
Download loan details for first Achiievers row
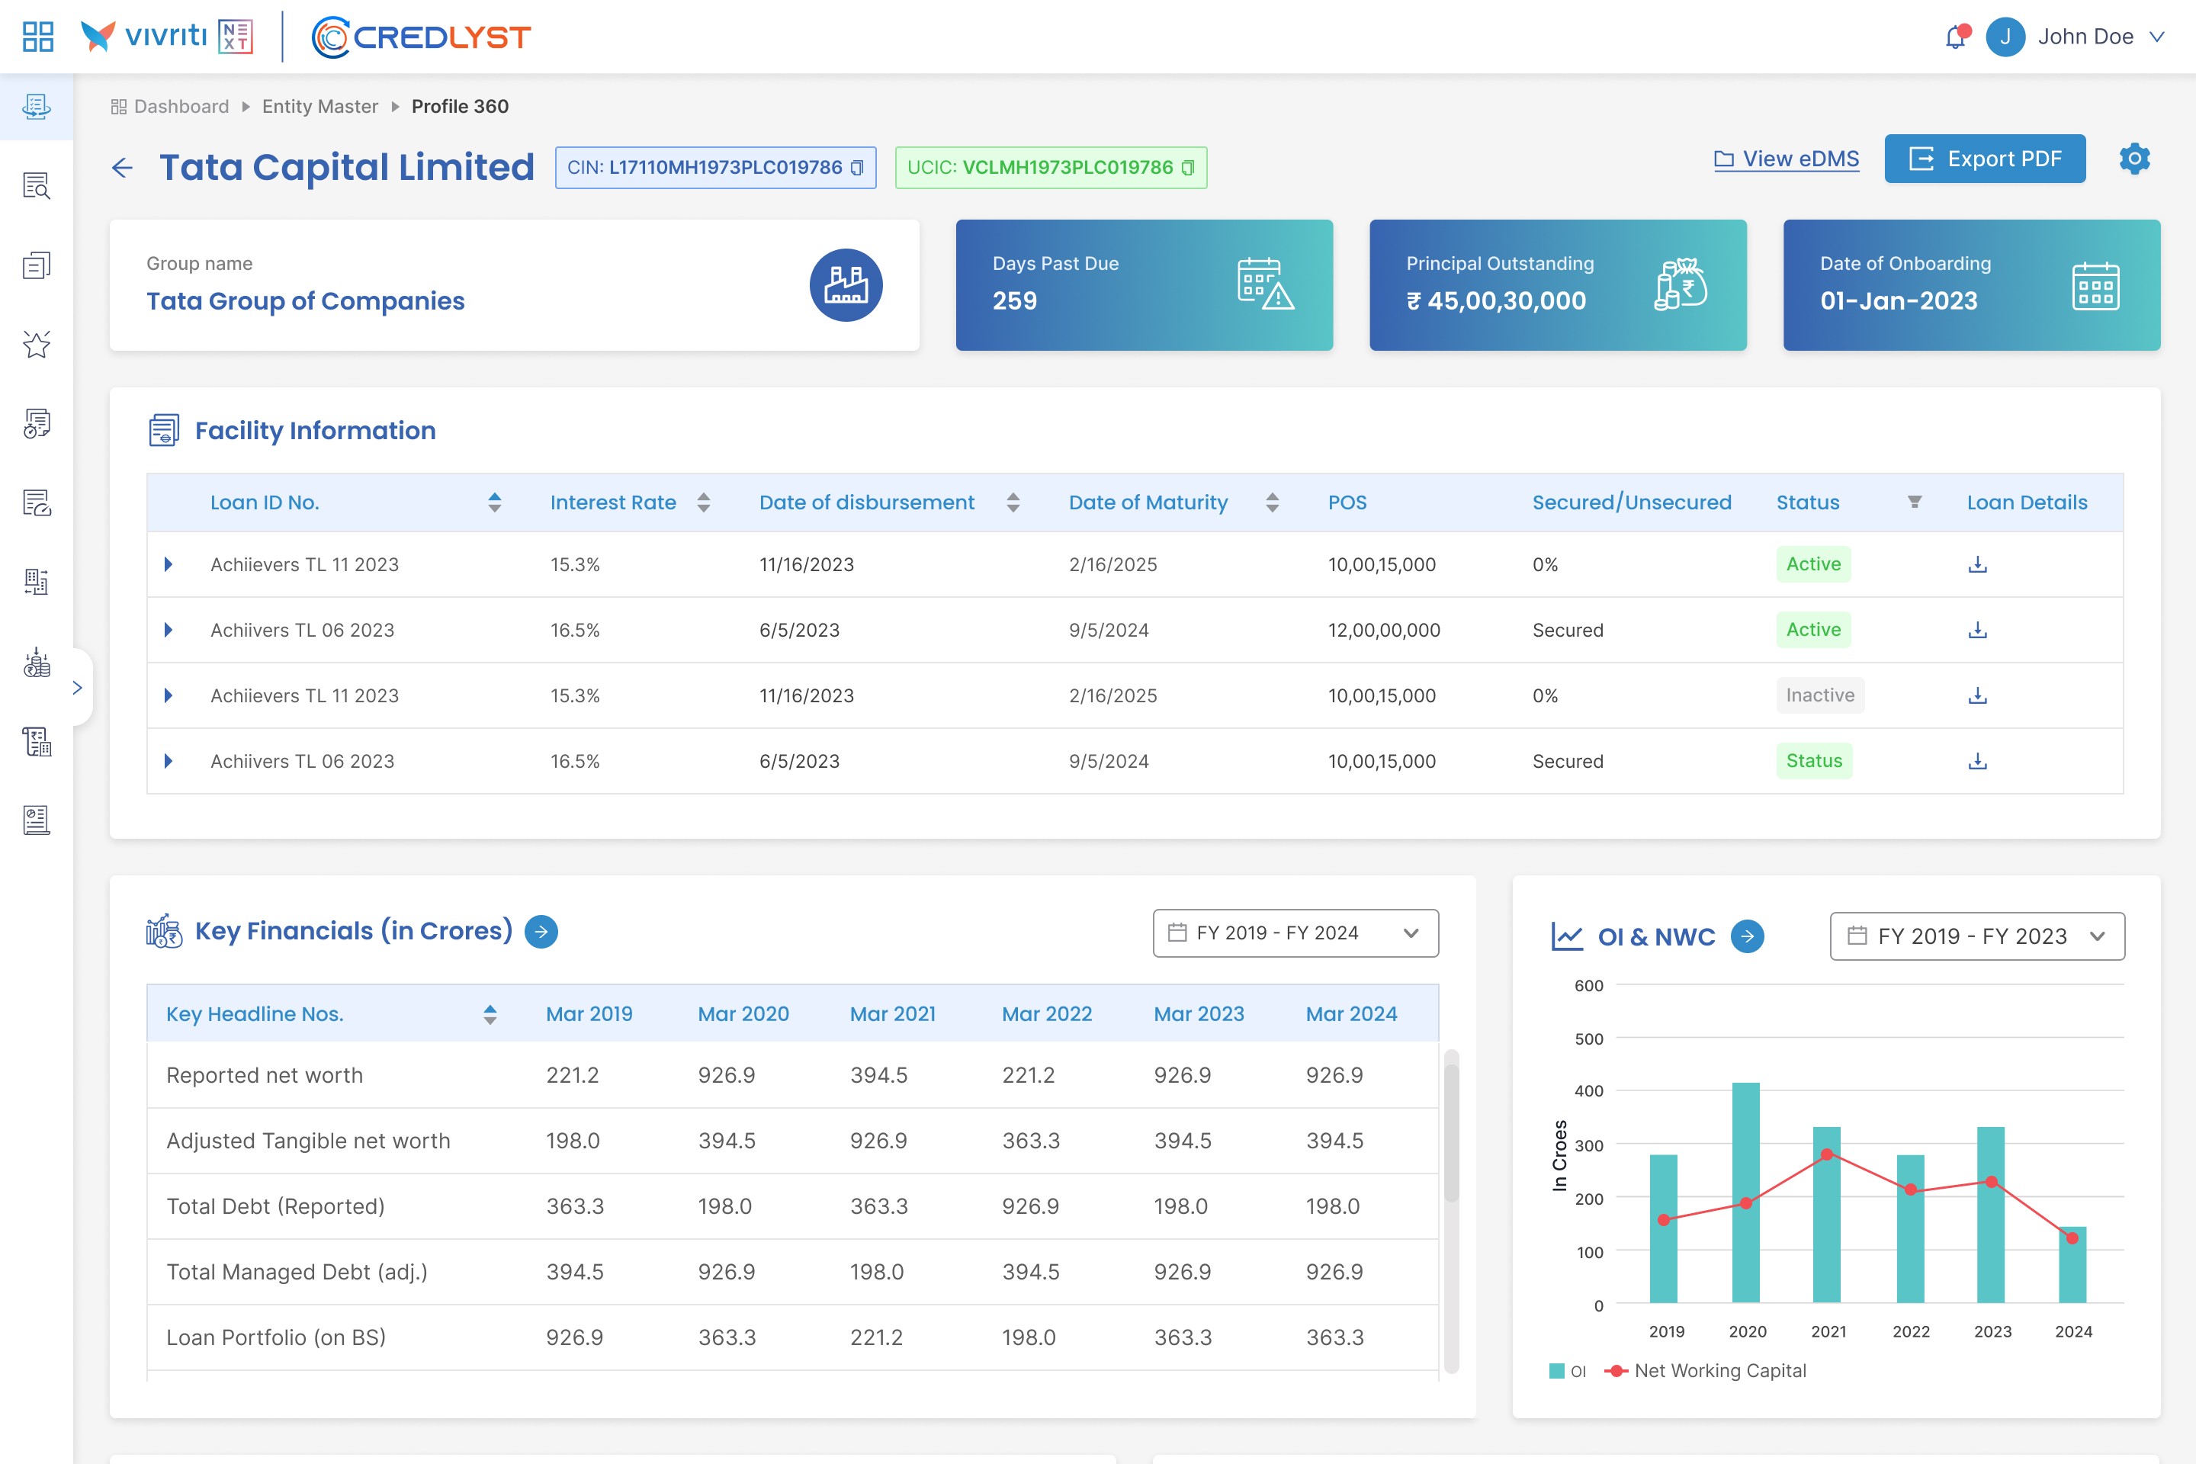coord(1976,565)
